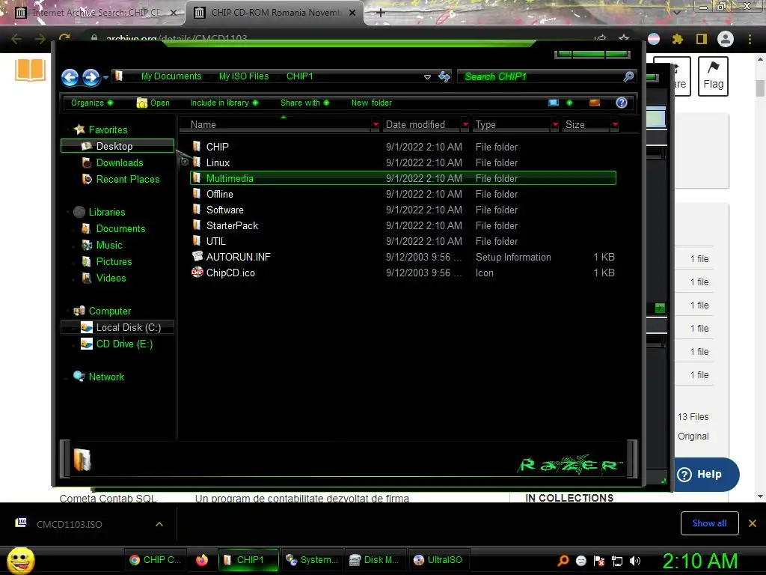Click Computer in navigation pane
Screen dimensions: 766x575
(x=109, y=311)
